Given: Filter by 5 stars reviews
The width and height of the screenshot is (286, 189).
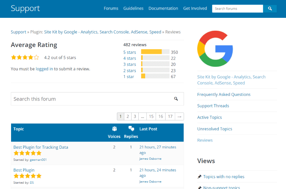Looking at the screenshot, I should click(x=129, y=52).
